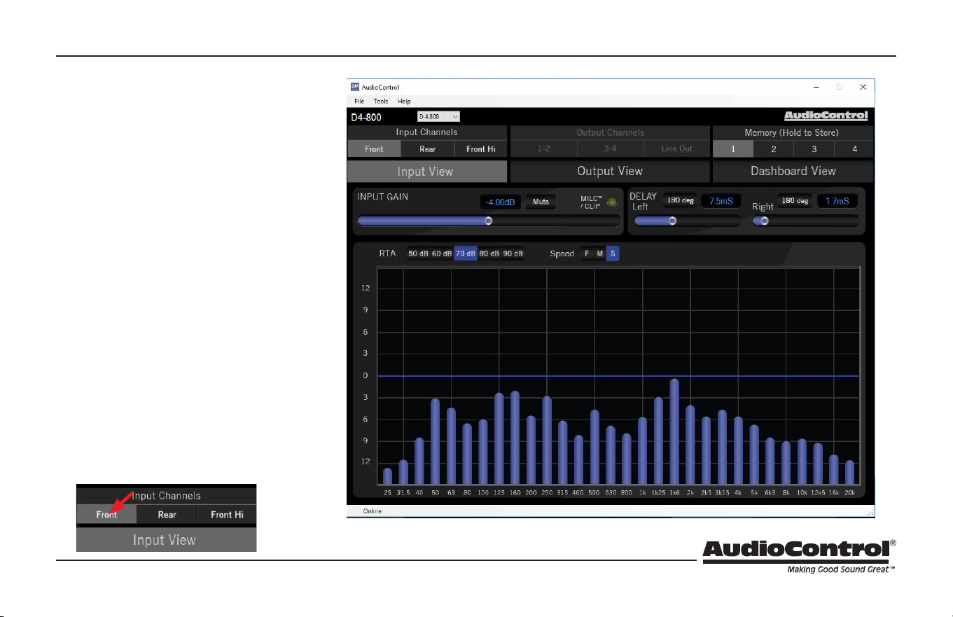Switch to Output View
This screenshot has height=617, width=953.
click(610, 172)
